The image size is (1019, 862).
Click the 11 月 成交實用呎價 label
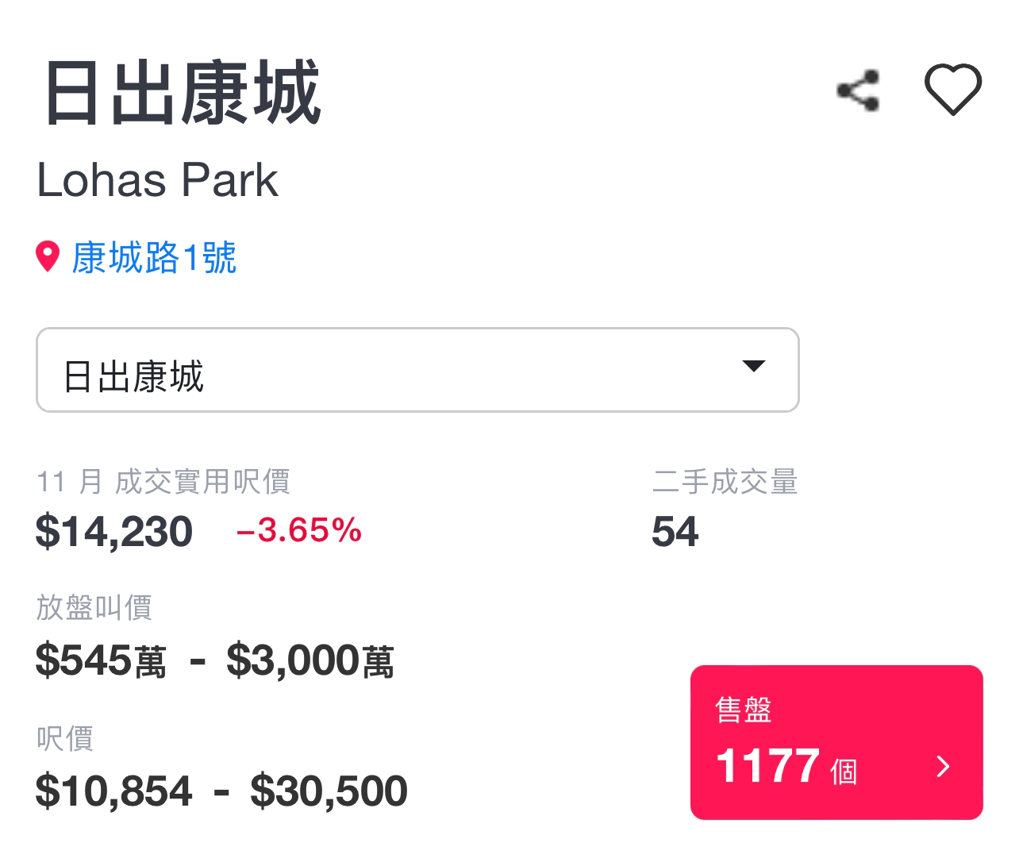163,482
